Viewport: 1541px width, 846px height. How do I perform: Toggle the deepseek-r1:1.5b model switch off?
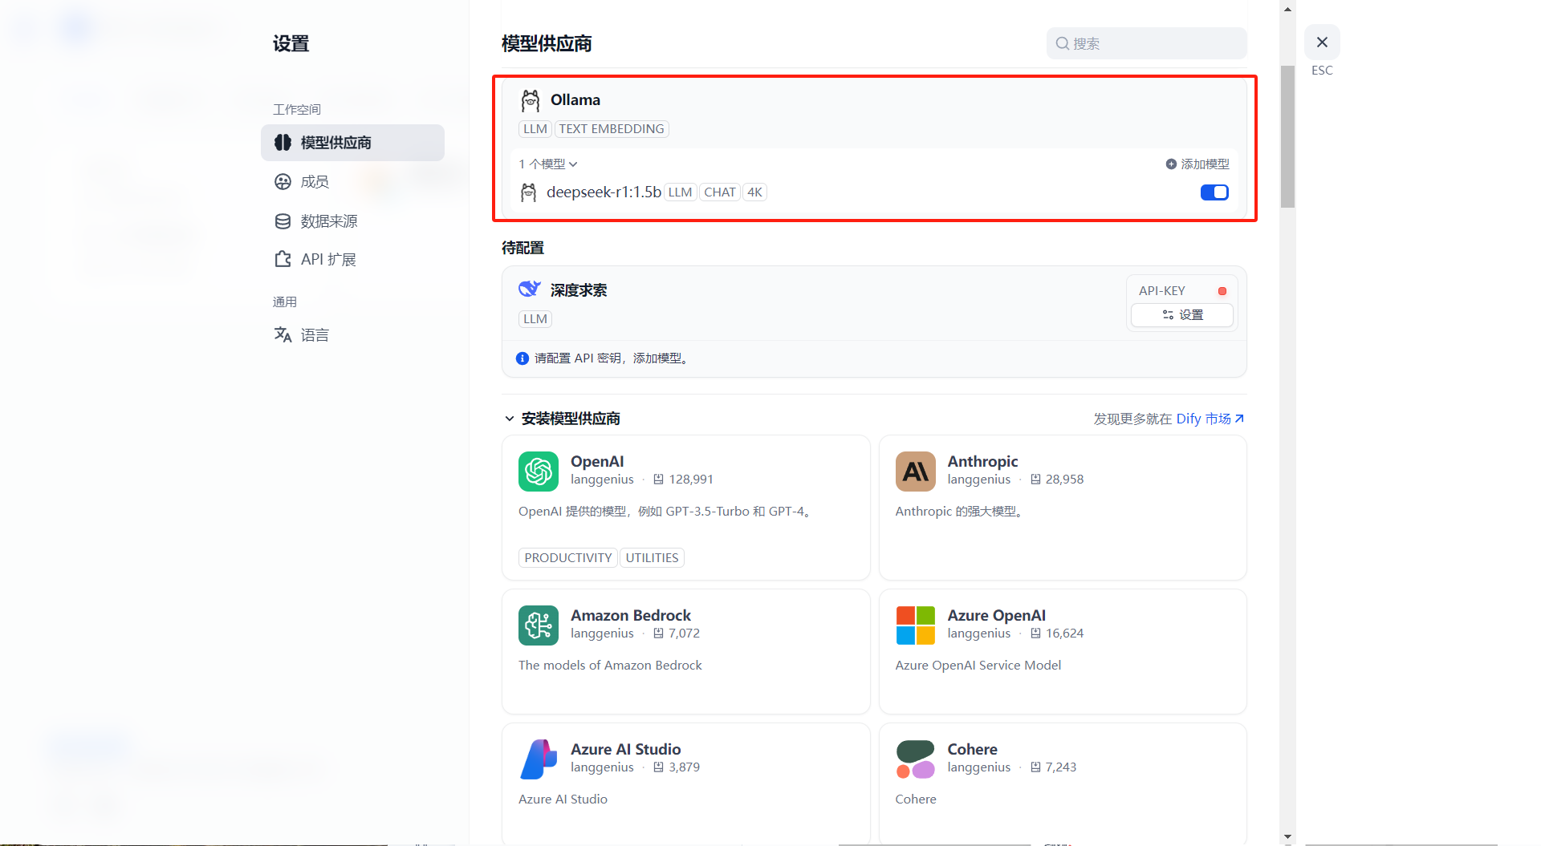coord(1214,192)
